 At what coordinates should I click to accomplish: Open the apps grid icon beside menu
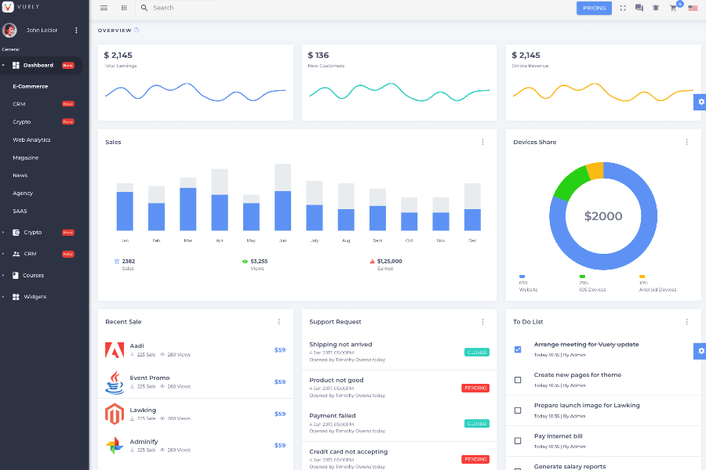(x=124, y=8)
